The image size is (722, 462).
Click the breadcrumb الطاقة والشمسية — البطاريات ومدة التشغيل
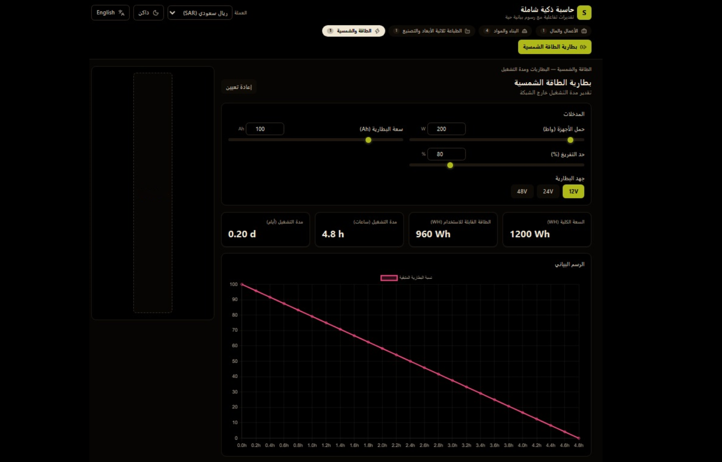click(546, 69)
